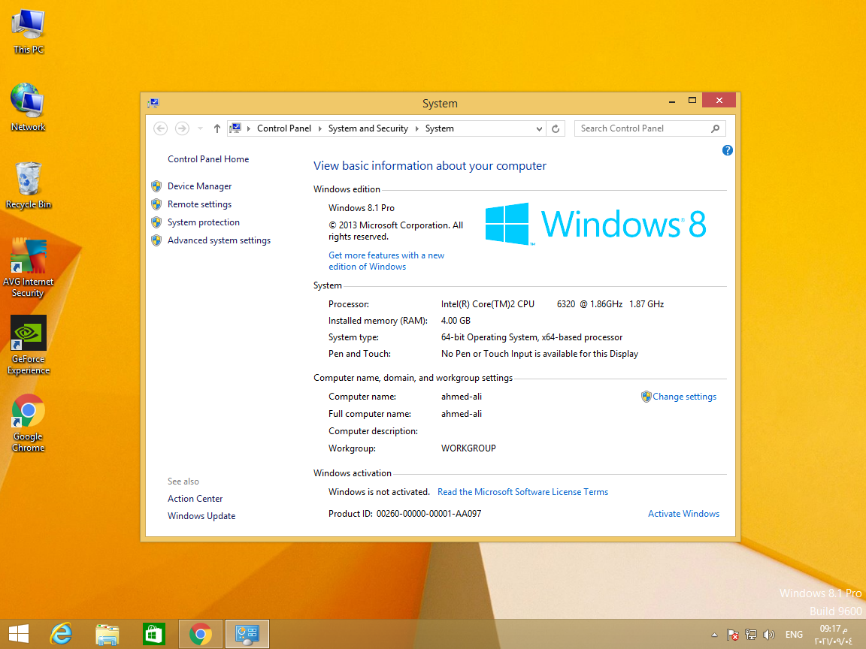Read the Microsoft Software License Terms

point(522,492)
